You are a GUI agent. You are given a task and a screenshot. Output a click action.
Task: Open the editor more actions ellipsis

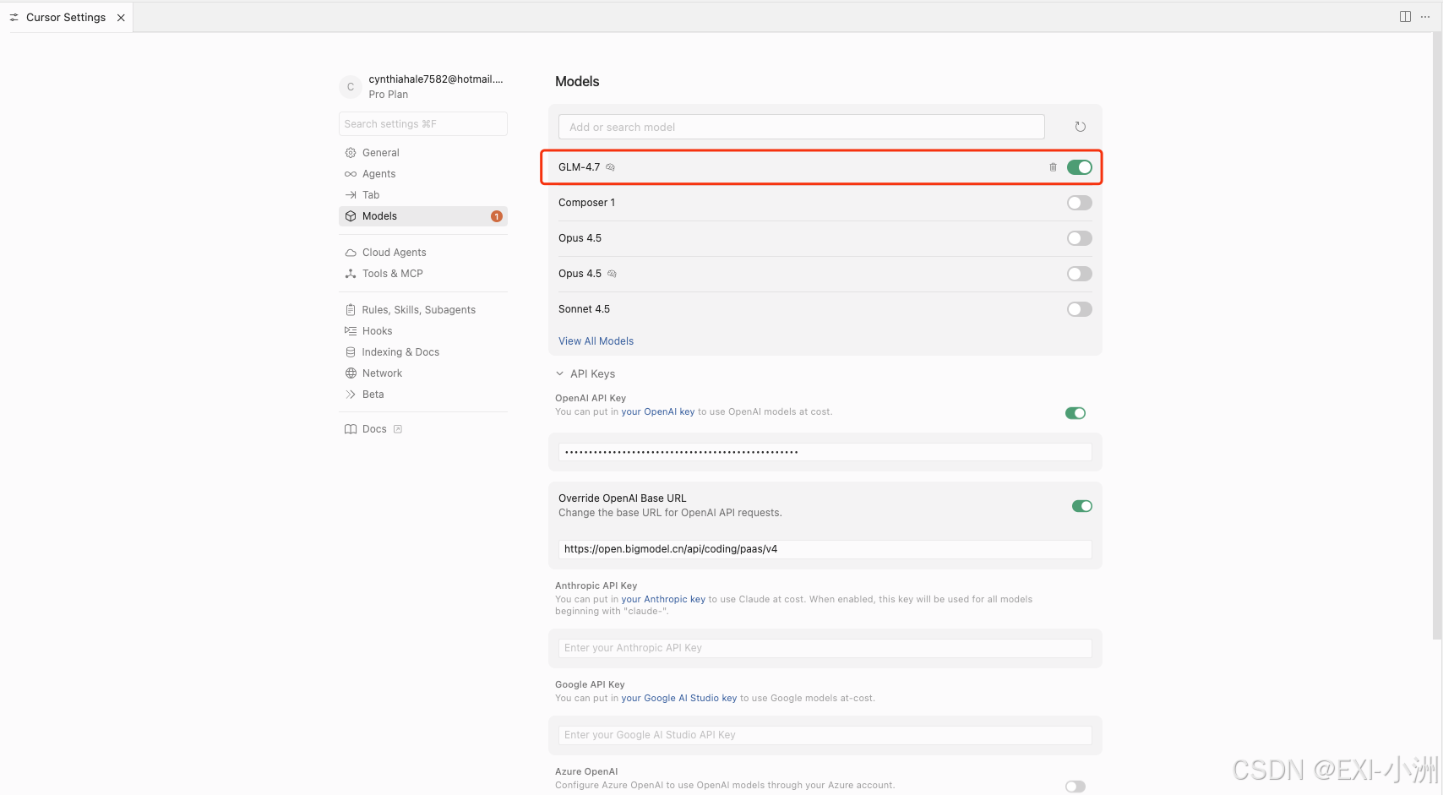[1425, 17]
